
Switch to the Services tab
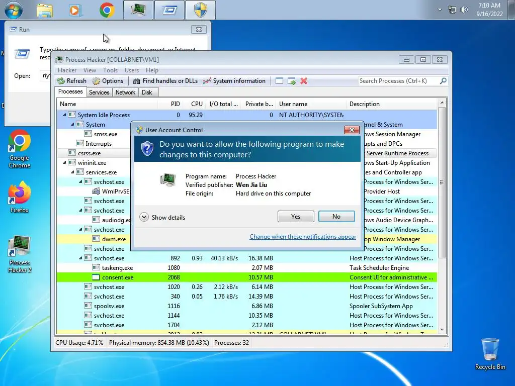pos(99,92)
